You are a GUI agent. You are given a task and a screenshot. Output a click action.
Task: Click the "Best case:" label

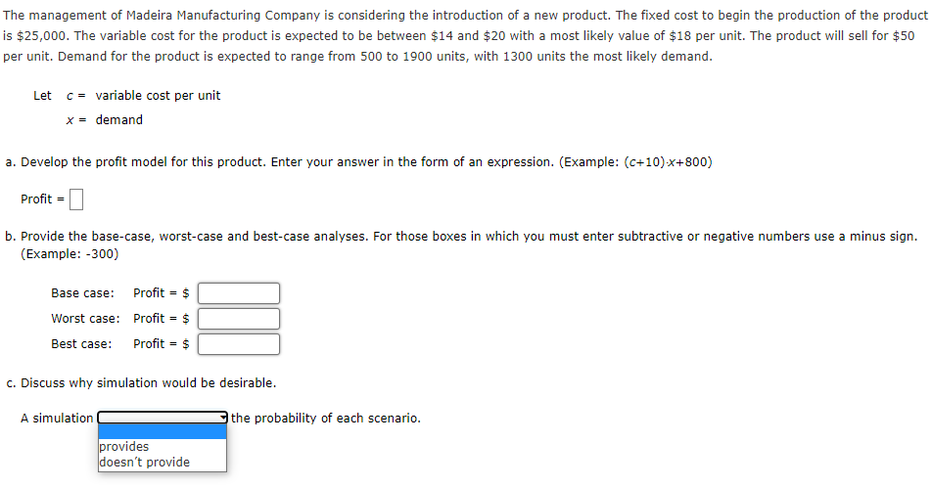click(x=81, y=344)
